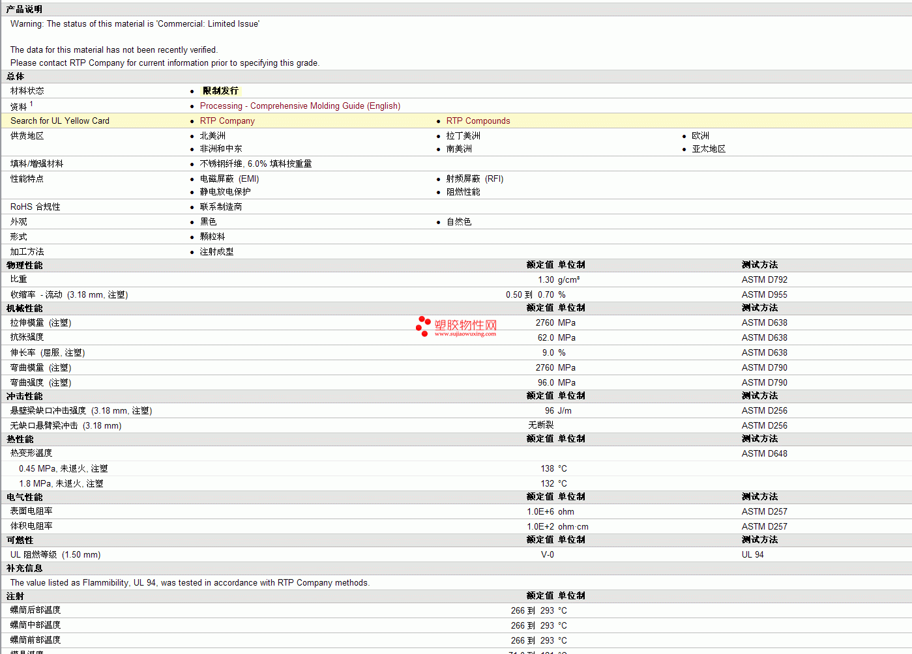The width and height of the screenshot is (912, 654).
Task: Click the '阻燃性能' feature entry
Action: coord(463,192)
